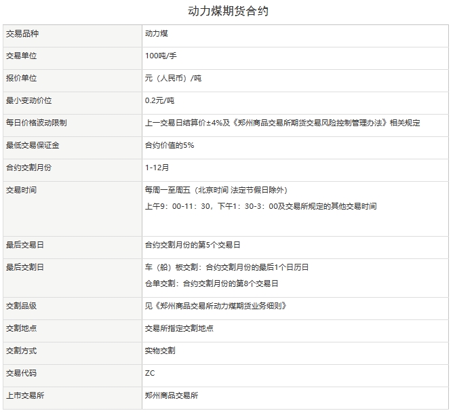The width and height of the screenshot is (453, 413).
Task: Click the 实物交割 delivery method value
Action: 160,351
